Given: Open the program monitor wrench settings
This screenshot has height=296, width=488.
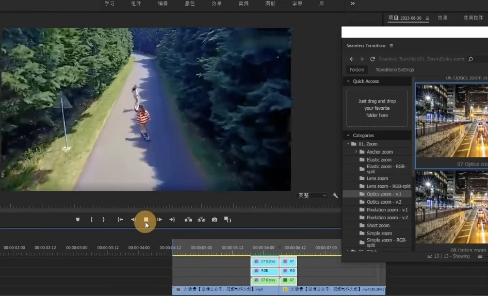Looking at the screenshot, I should coord(335,195).
